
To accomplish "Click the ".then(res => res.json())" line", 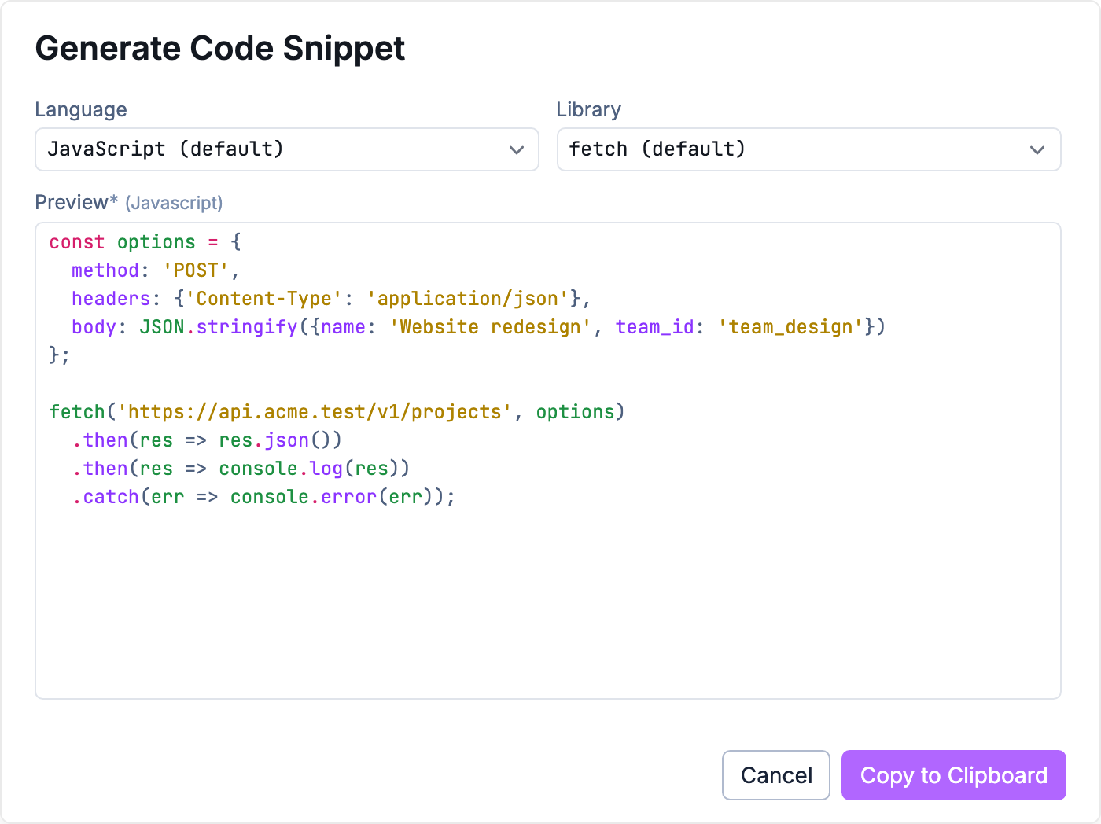I will pyautogui.click(x=208, y=440).
